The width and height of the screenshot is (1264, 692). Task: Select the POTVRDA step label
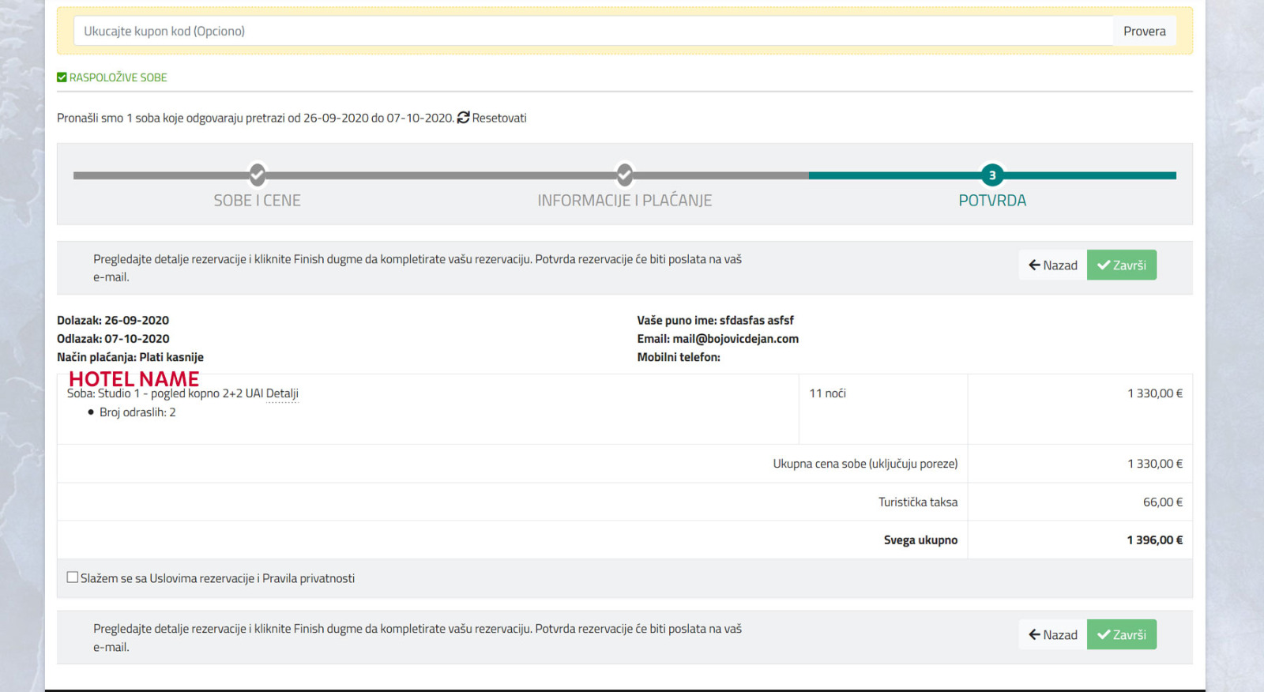[992, 201]
